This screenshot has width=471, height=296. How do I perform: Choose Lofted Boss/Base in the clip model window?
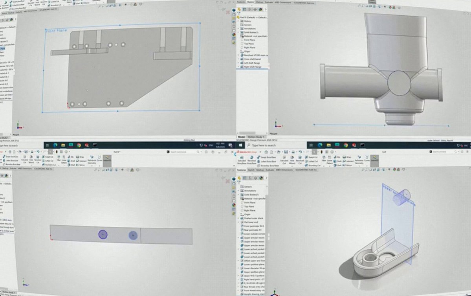tap(267, 162)
